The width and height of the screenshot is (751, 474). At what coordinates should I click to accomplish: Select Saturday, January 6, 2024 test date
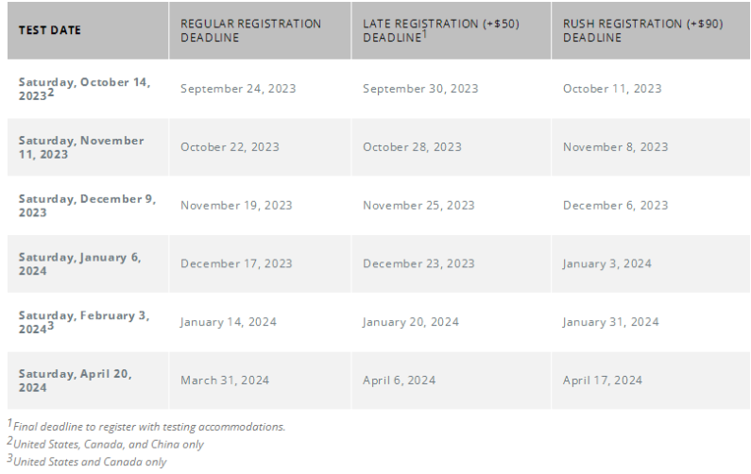[x=79, y=263]
